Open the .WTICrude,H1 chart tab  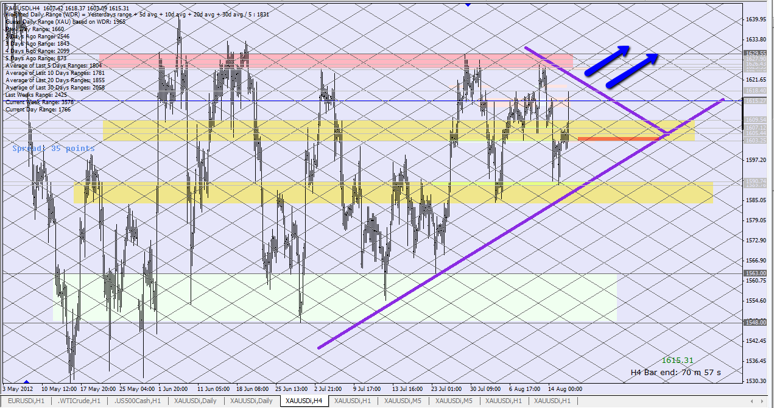coord(80,401)
